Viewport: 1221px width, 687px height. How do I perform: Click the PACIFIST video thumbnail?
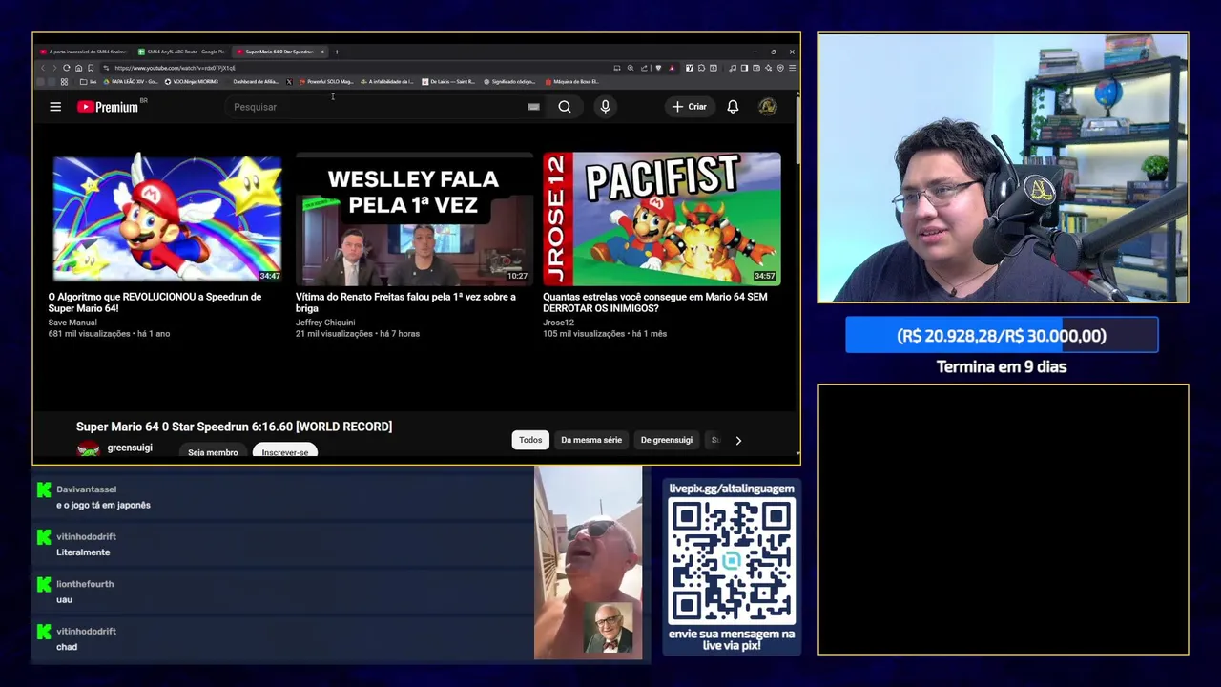(662, 219)
